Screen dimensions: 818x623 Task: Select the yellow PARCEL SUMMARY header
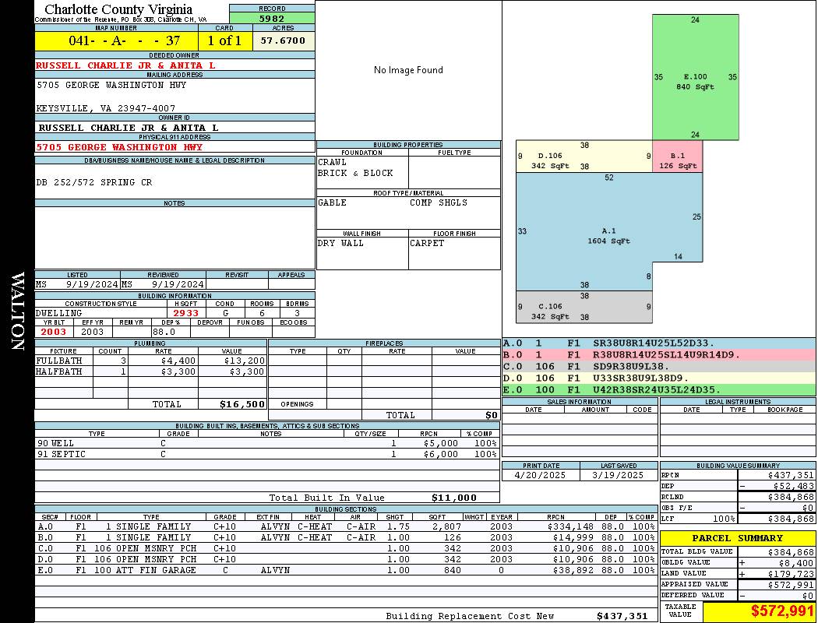tap(738, 538)
